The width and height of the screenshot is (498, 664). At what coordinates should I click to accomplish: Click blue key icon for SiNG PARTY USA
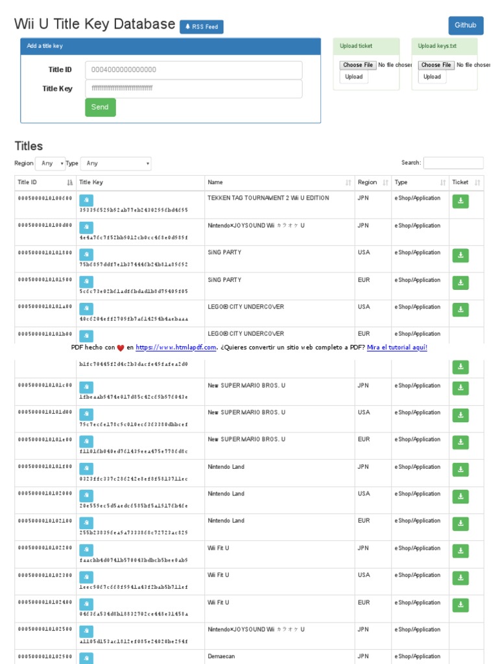(x=86, y=254)
